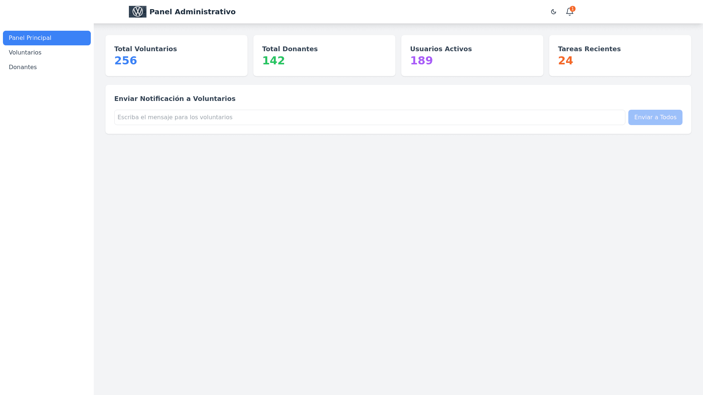Focus the volunteer message input field
Viewport: 703px width, 395px height.
(x=369, y=117)
